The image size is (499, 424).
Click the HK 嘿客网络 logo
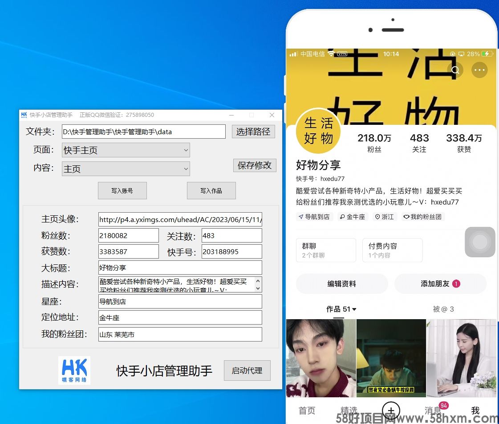coord(74,370)
